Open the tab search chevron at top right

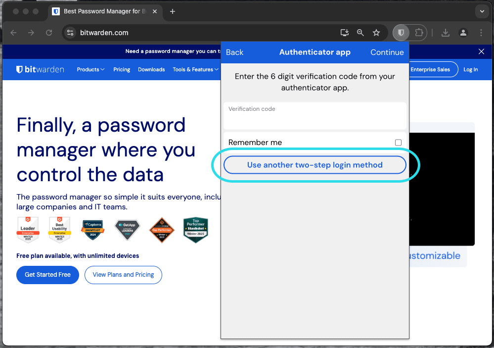click(481, 11)
